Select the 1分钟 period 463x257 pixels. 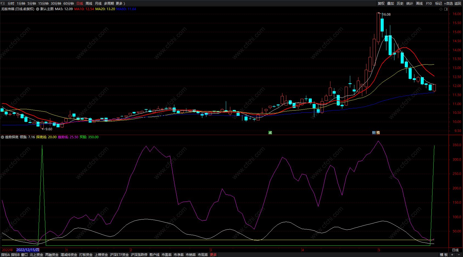pos(21,4)
